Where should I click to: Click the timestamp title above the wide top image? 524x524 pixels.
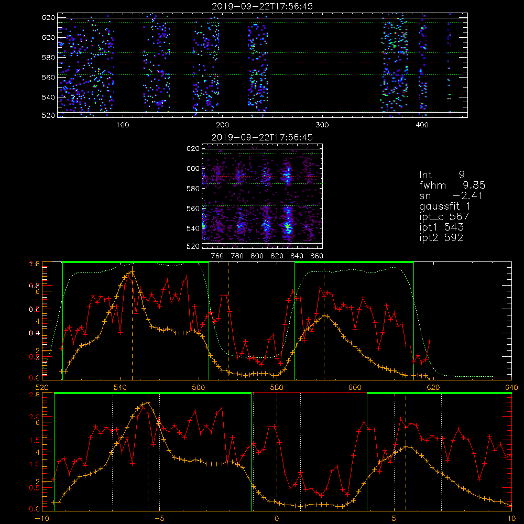click(x=262, y=6)
